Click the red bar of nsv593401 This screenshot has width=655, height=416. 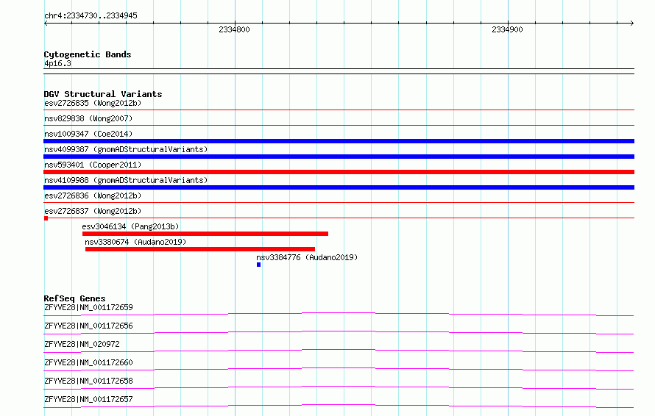click(x=339, y=172)
